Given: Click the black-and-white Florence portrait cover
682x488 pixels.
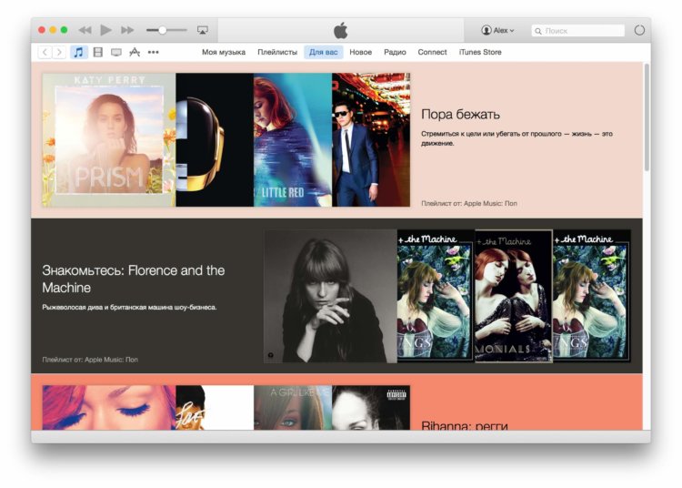Looking at the screenshot, I should click(331, 297).
